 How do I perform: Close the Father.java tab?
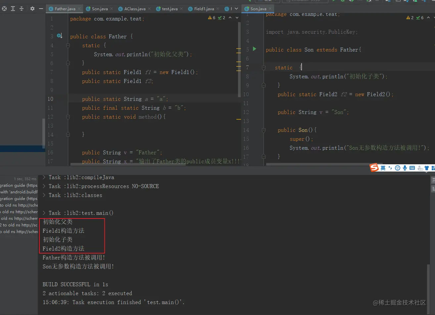click(x=79, y=9)
